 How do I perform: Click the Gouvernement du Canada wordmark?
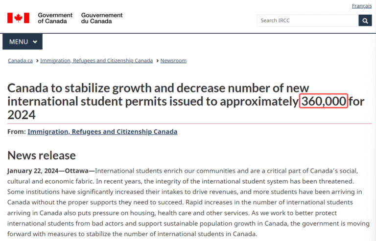pos(102,18)
